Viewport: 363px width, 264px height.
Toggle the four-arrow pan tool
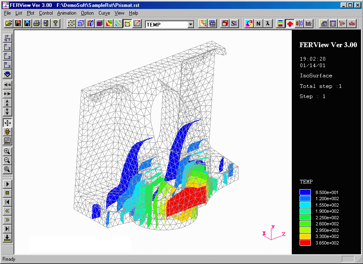[x=7, y=122]
